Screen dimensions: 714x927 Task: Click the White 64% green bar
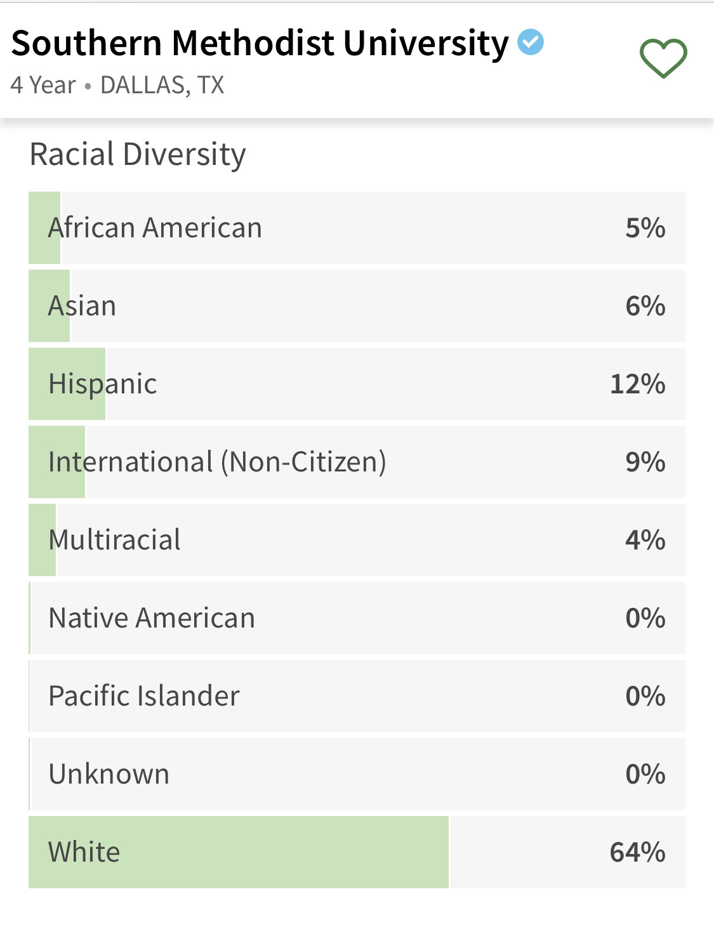239,852
